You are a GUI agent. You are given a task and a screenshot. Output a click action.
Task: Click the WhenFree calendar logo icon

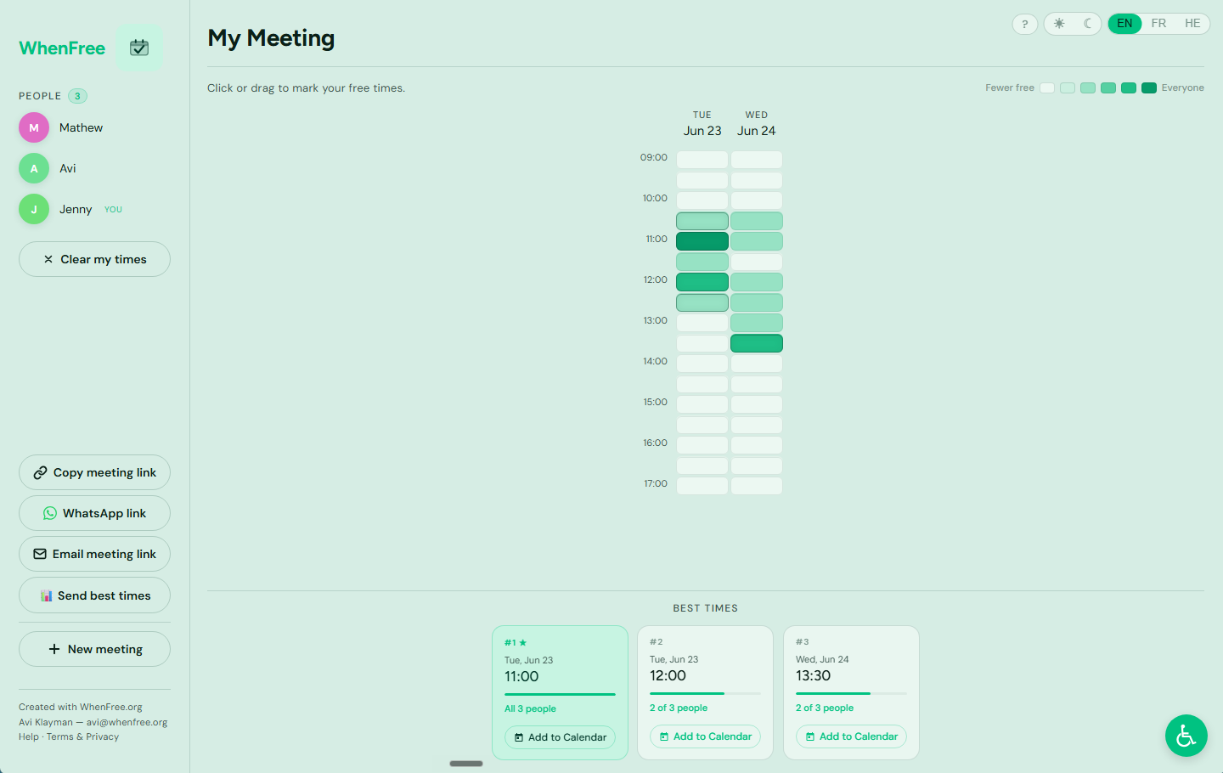(139, 48)
